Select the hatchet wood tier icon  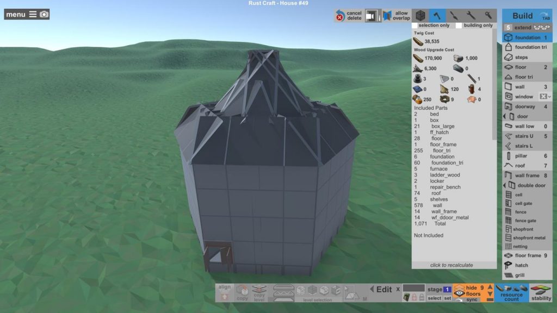click(x=437, y=15)
